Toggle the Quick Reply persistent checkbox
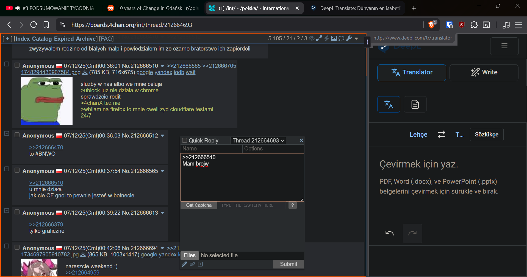The height and width of the screenshot is (277, 527). pyautogui.click(x=185, y=140)
